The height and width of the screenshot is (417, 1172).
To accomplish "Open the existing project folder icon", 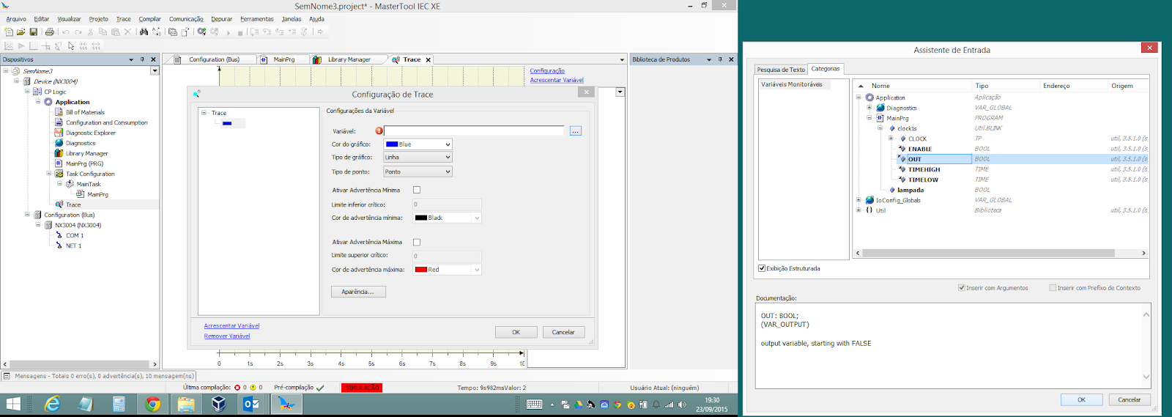I will click(21, 32).
